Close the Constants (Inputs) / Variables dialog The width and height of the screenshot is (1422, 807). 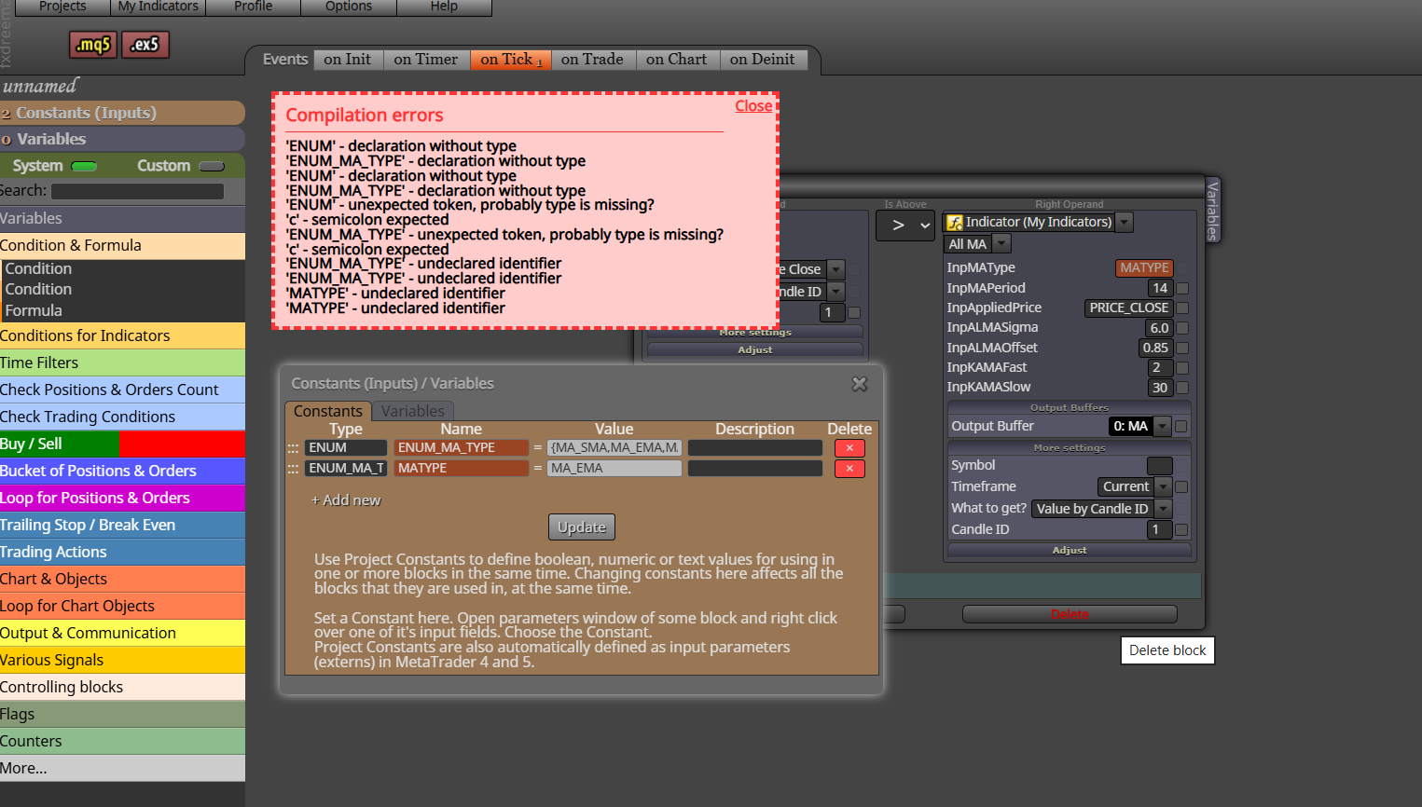click(860, 384)
